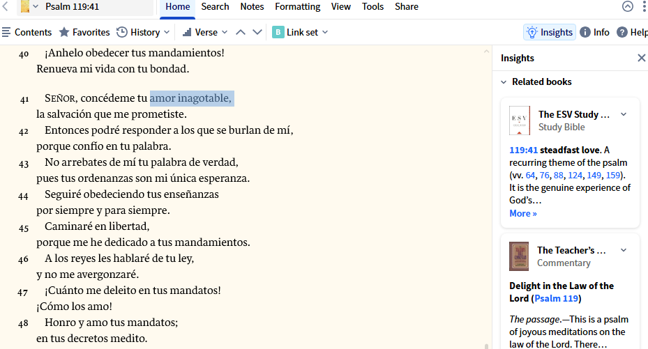Expand the Link set dropdown arrow
The width and height of the screenshot is (648, 349).
[x=325, y=32]
